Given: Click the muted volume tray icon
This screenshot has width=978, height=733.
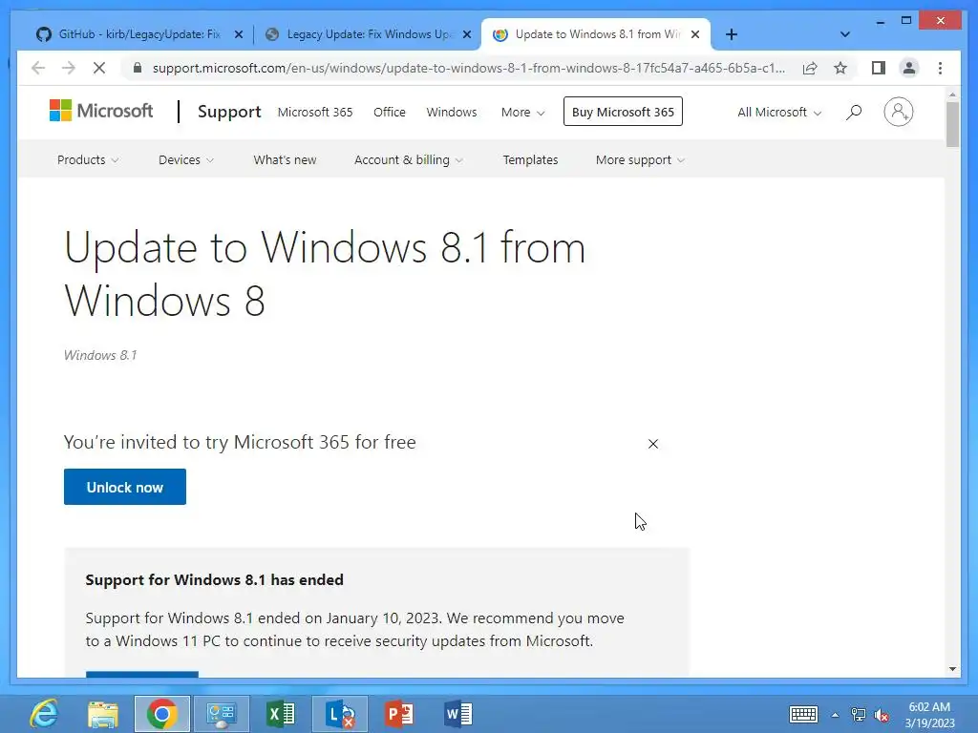Looking at the screenshot, I should point(882,715).
